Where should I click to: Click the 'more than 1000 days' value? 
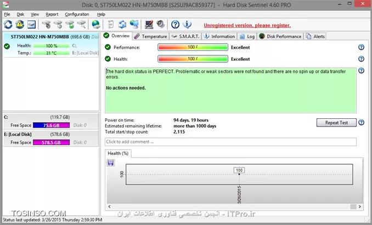195,126
